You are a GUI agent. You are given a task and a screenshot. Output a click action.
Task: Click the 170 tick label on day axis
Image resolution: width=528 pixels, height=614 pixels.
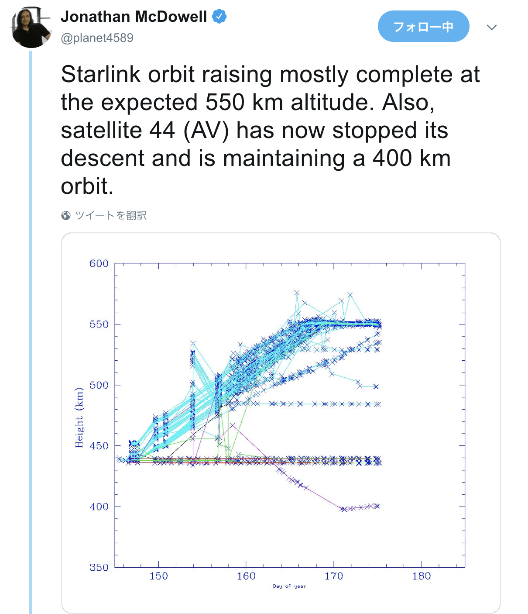coord(334,576)
